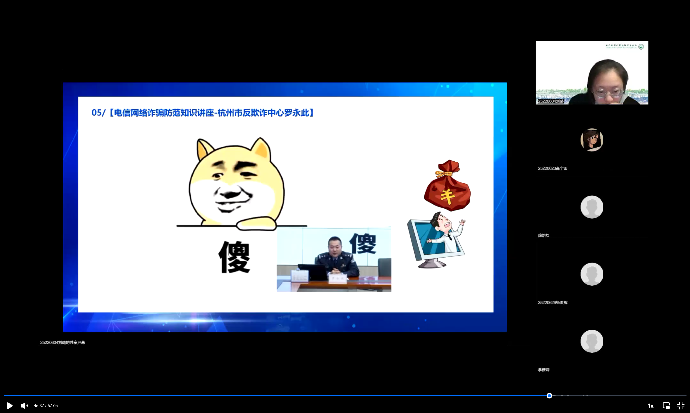
Task: Mute the audio with the speaker icon
Action: pyautogui.click(x=24, y=405)
